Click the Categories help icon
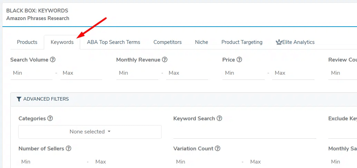Viewport: 357px width, 168px height. click(x=50, y=118)
